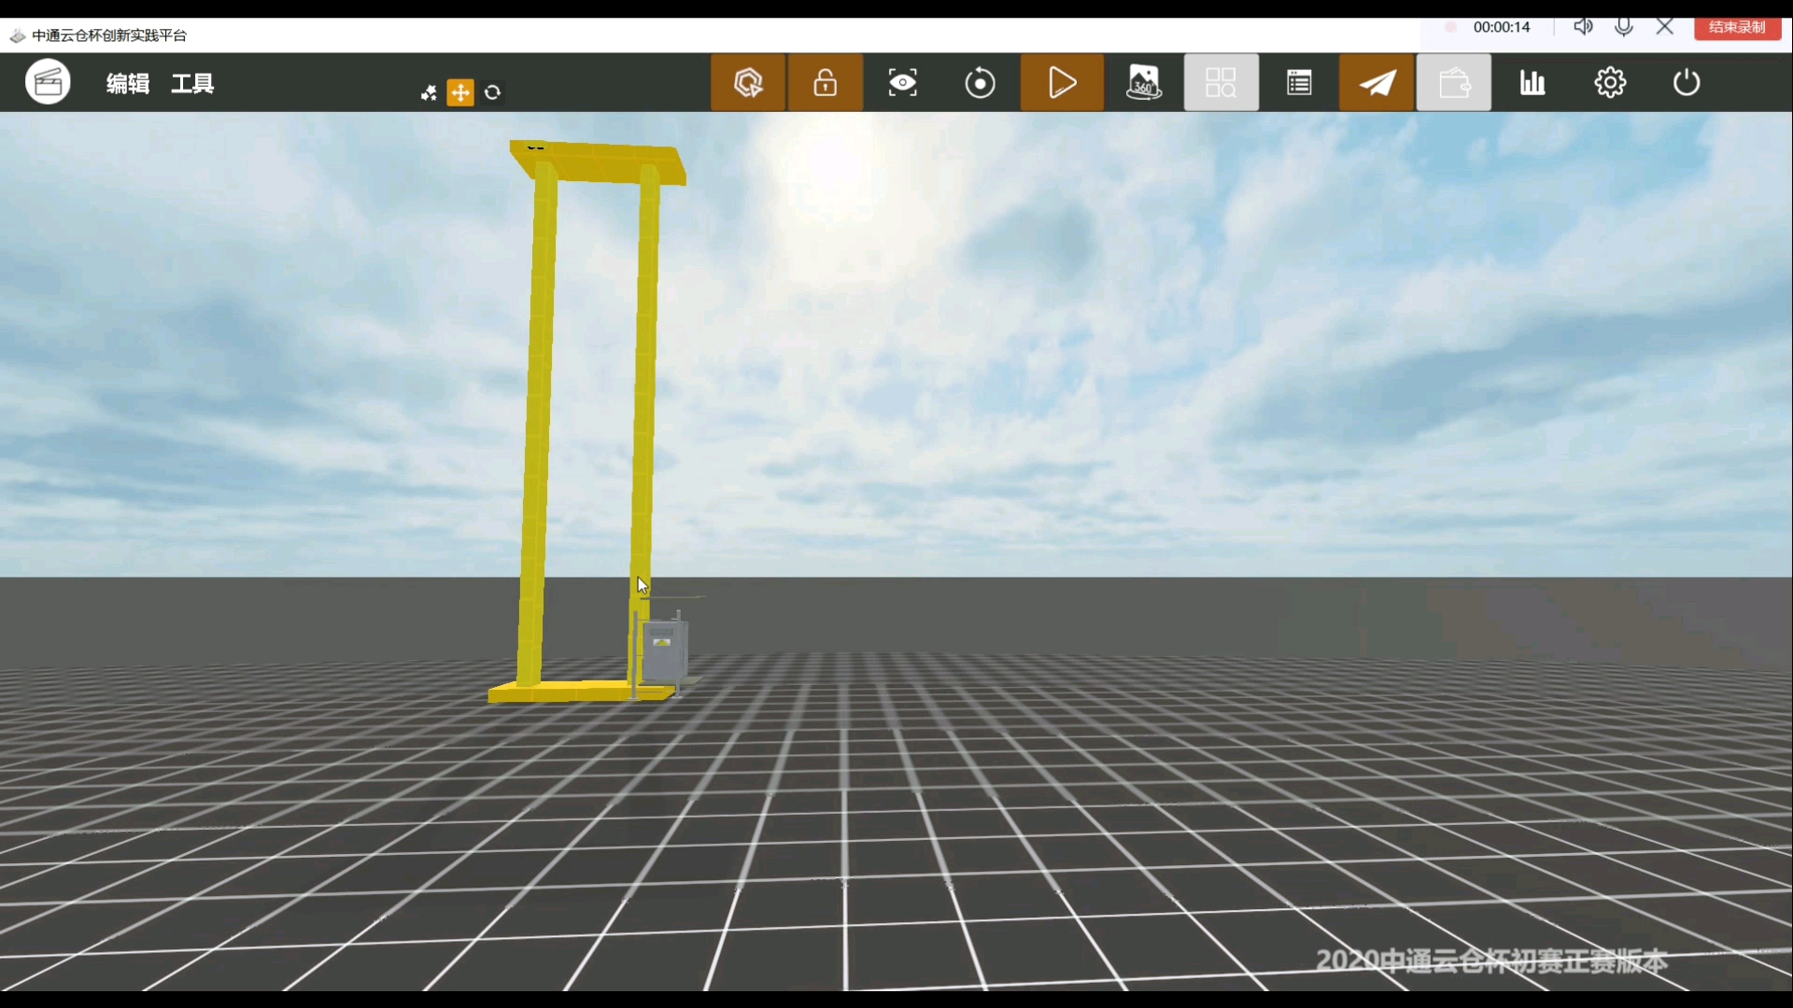Open the grid search library panel
The height and width of the screenshot is (1008, 1793).
[x=1221, y=83]
